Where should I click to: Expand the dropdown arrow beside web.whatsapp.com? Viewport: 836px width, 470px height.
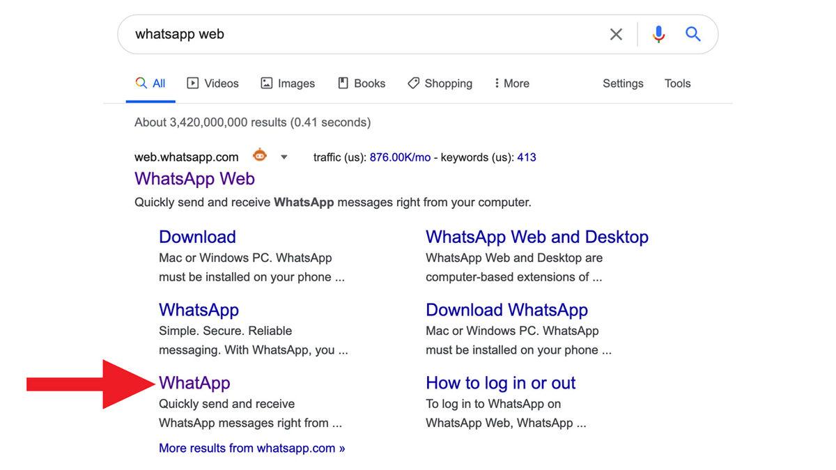pos(284,157)
